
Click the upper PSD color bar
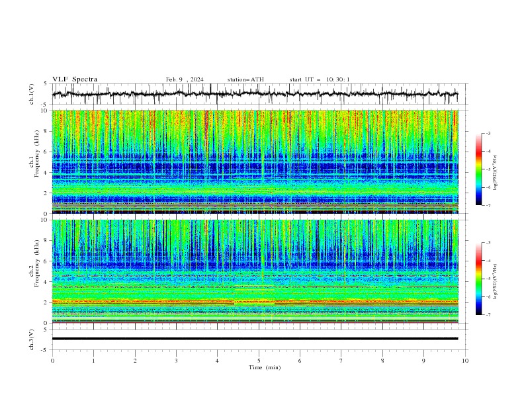pos(479,169)
